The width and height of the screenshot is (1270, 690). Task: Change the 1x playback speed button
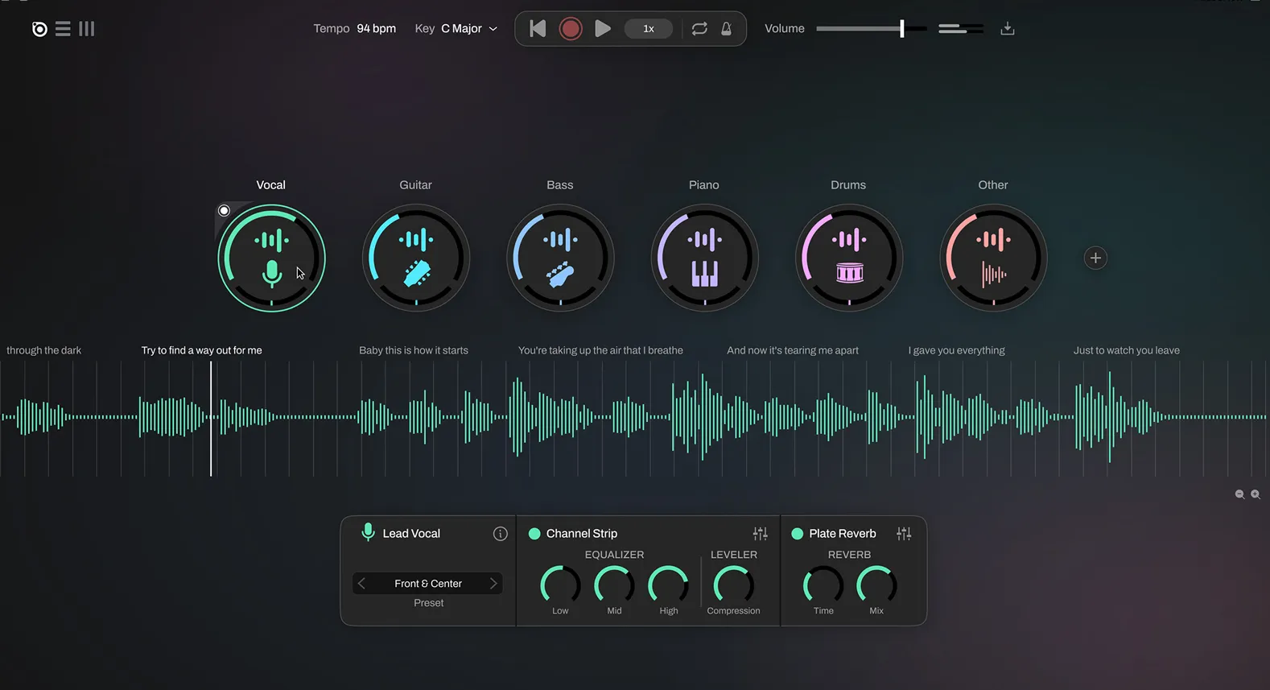pos(649,29)
